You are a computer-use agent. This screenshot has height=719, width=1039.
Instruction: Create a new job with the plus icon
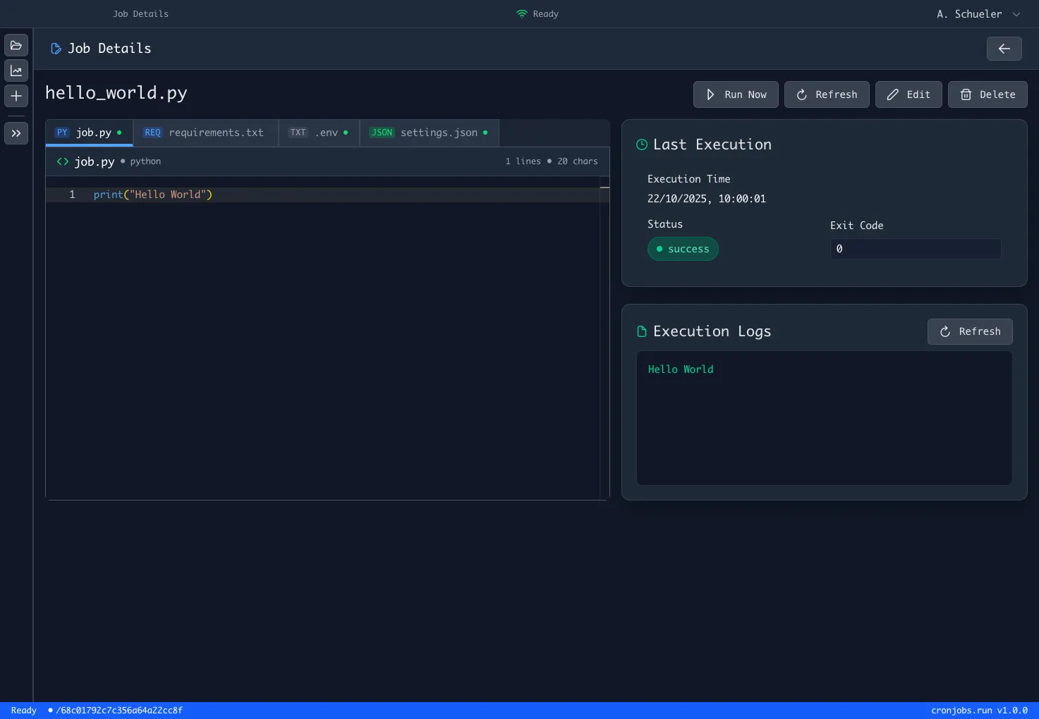click(x=16, y=96)
